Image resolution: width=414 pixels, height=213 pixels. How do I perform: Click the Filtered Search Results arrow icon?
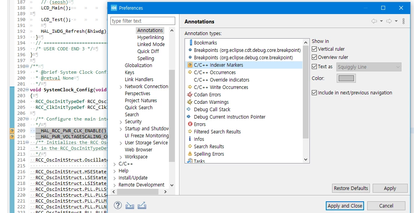coord(190,131)
